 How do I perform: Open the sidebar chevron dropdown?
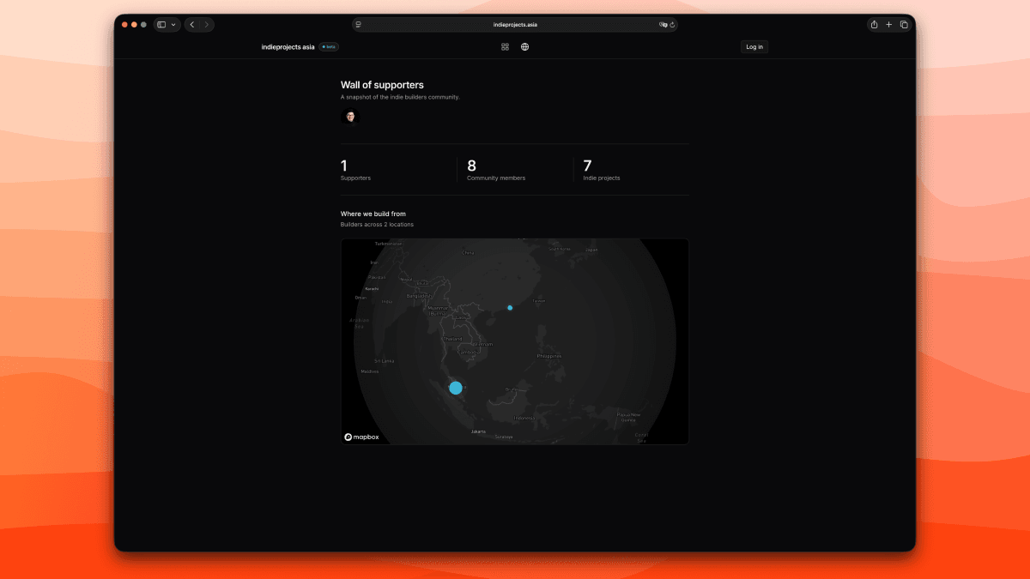point(174,24)
